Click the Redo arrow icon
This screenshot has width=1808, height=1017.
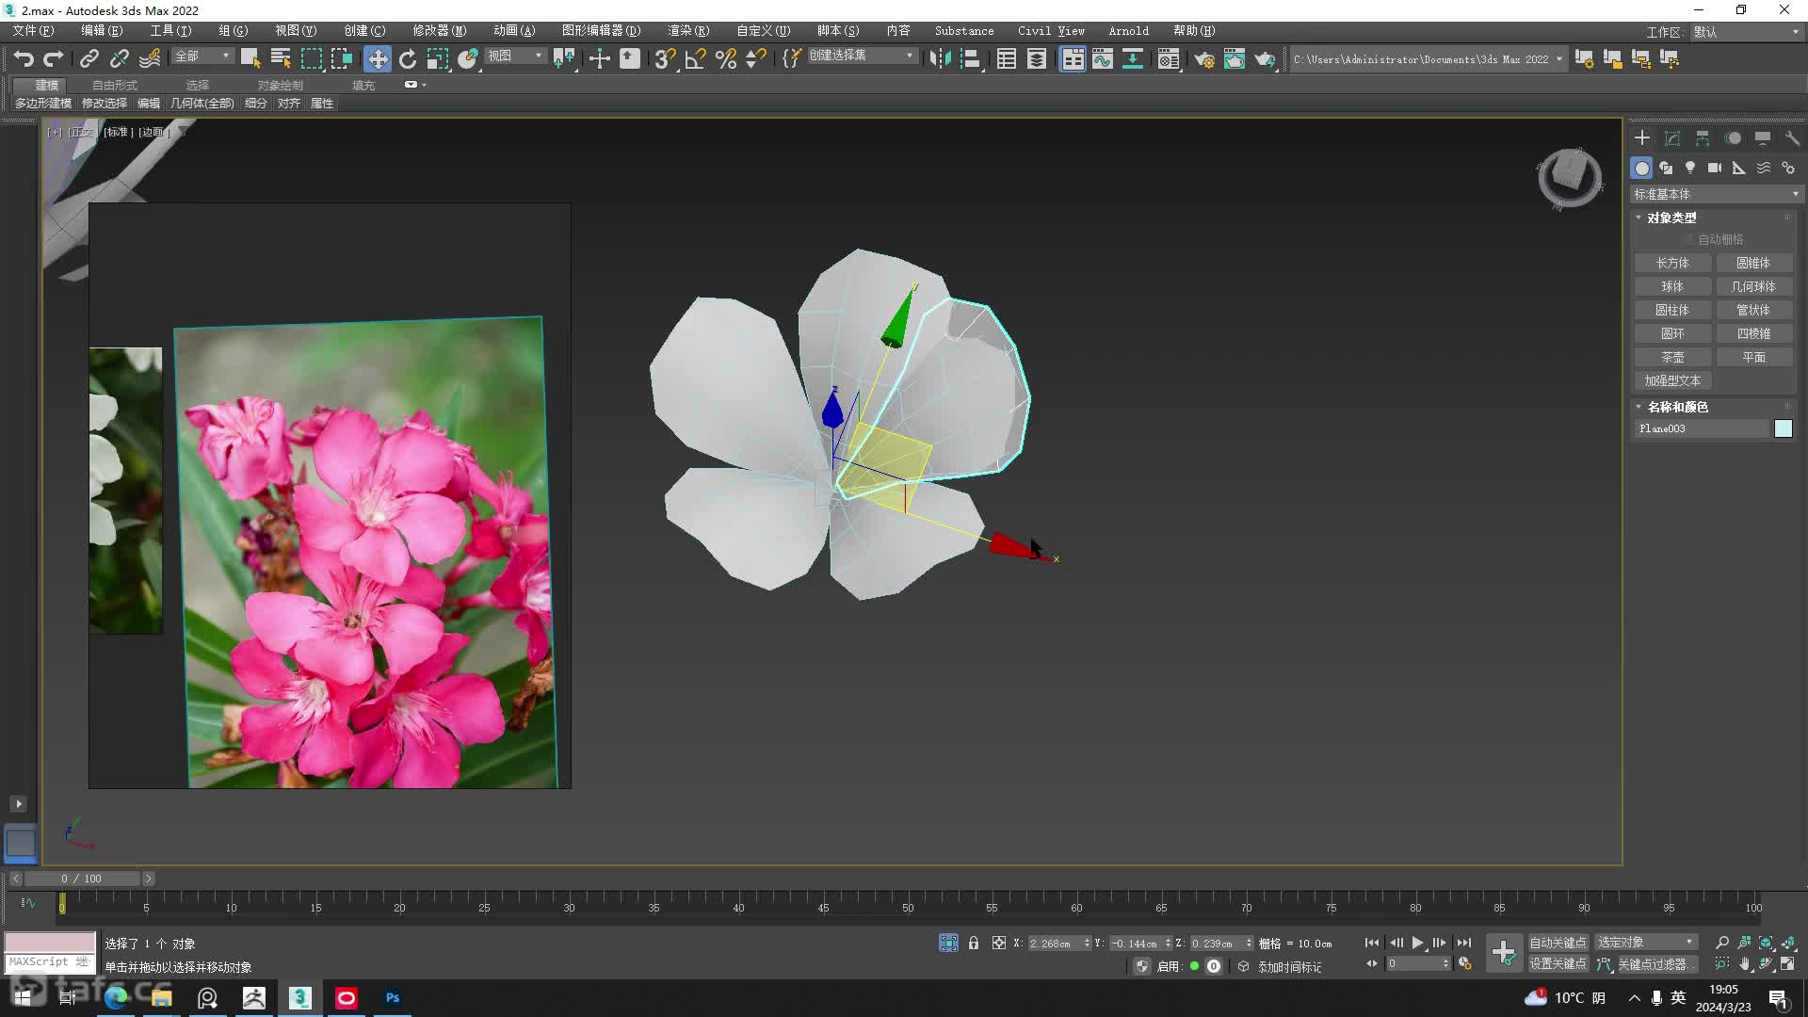coord(54,59)
